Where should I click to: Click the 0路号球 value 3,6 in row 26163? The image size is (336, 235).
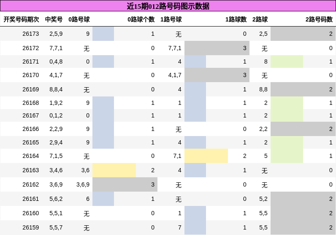[85, 170]
